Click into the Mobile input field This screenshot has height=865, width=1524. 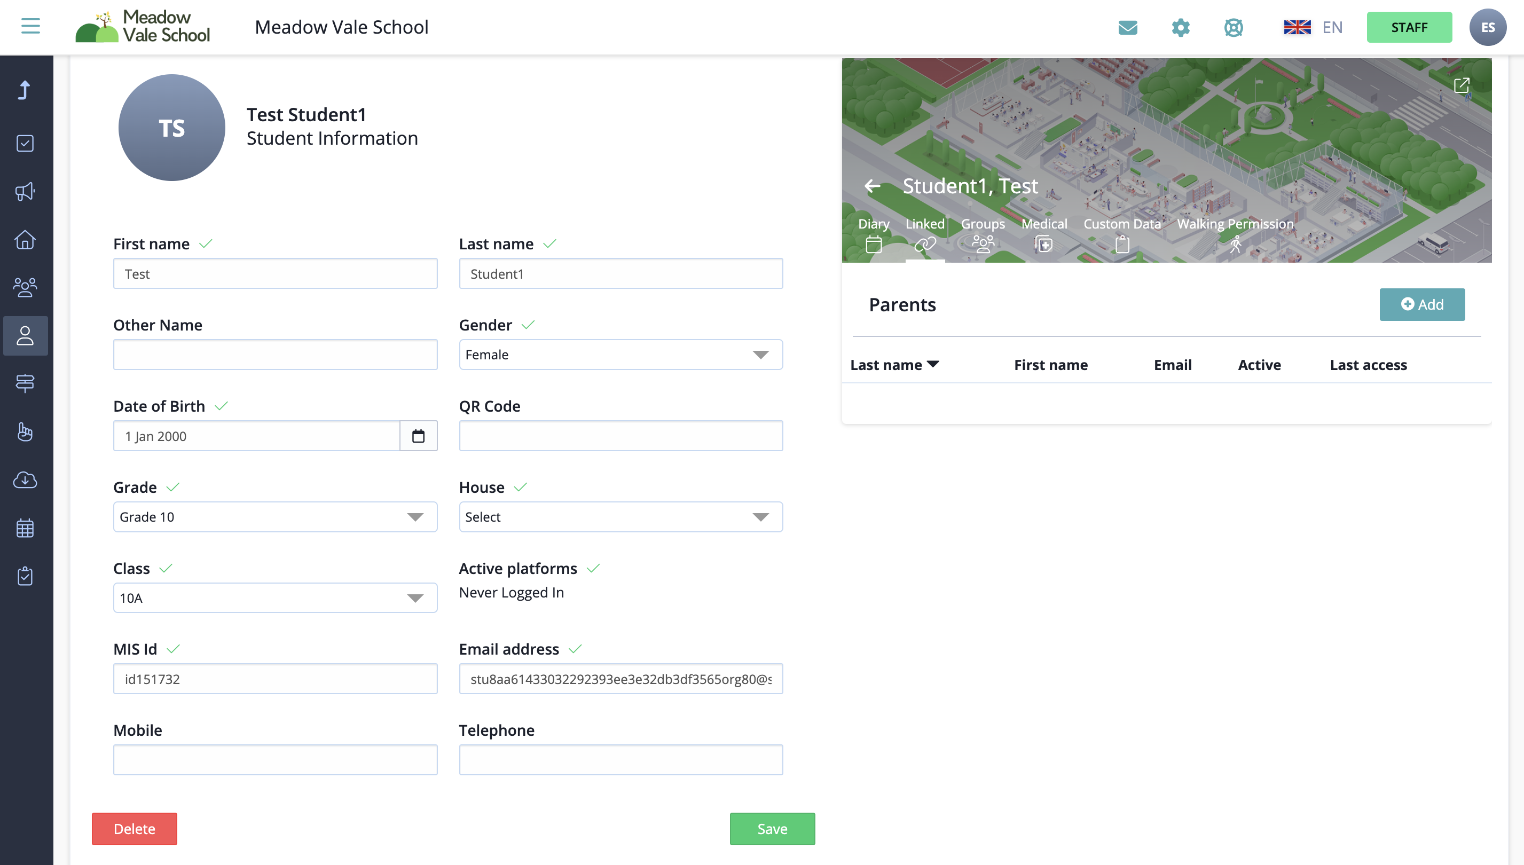(274, 760)
